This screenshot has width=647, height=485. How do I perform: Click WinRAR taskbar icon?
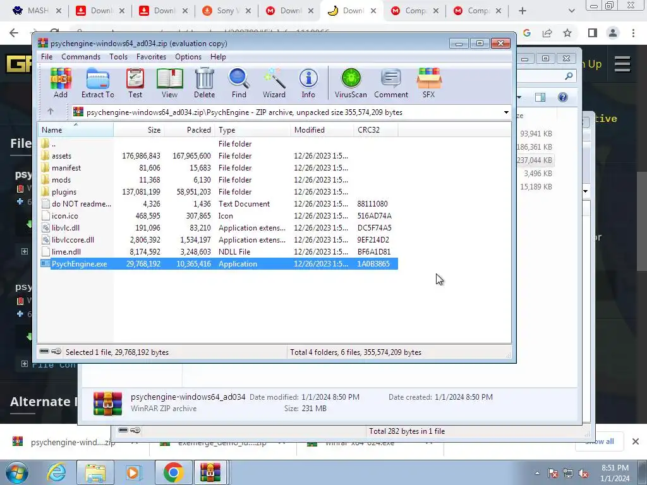coord(210,472)
